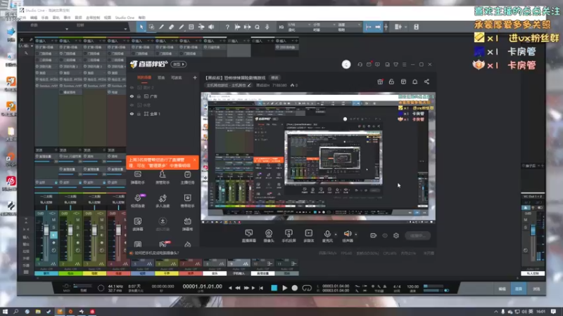Select the Mute tool in Studio One toolbar
The width and height of the screenshot is (563, 316).
tap(191, 27)
